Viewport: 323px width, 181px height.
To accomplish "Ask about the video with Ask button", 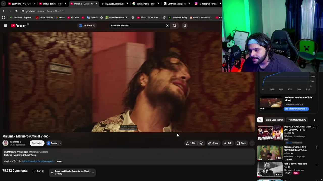I will (x=227, y=143).
